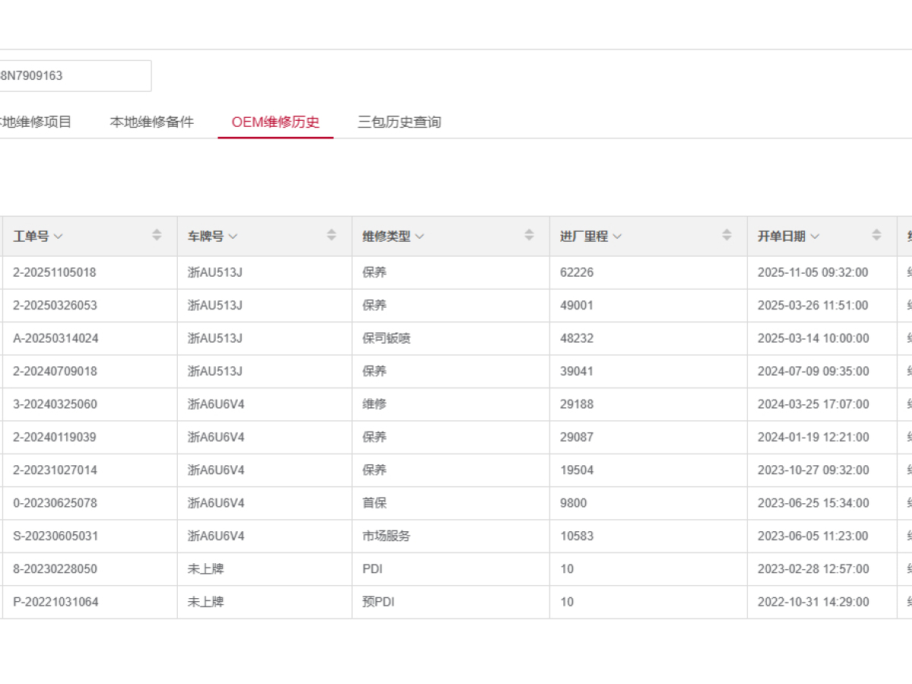
Task: Select the OEM维修历史 tab
Action: coord(275,122)
